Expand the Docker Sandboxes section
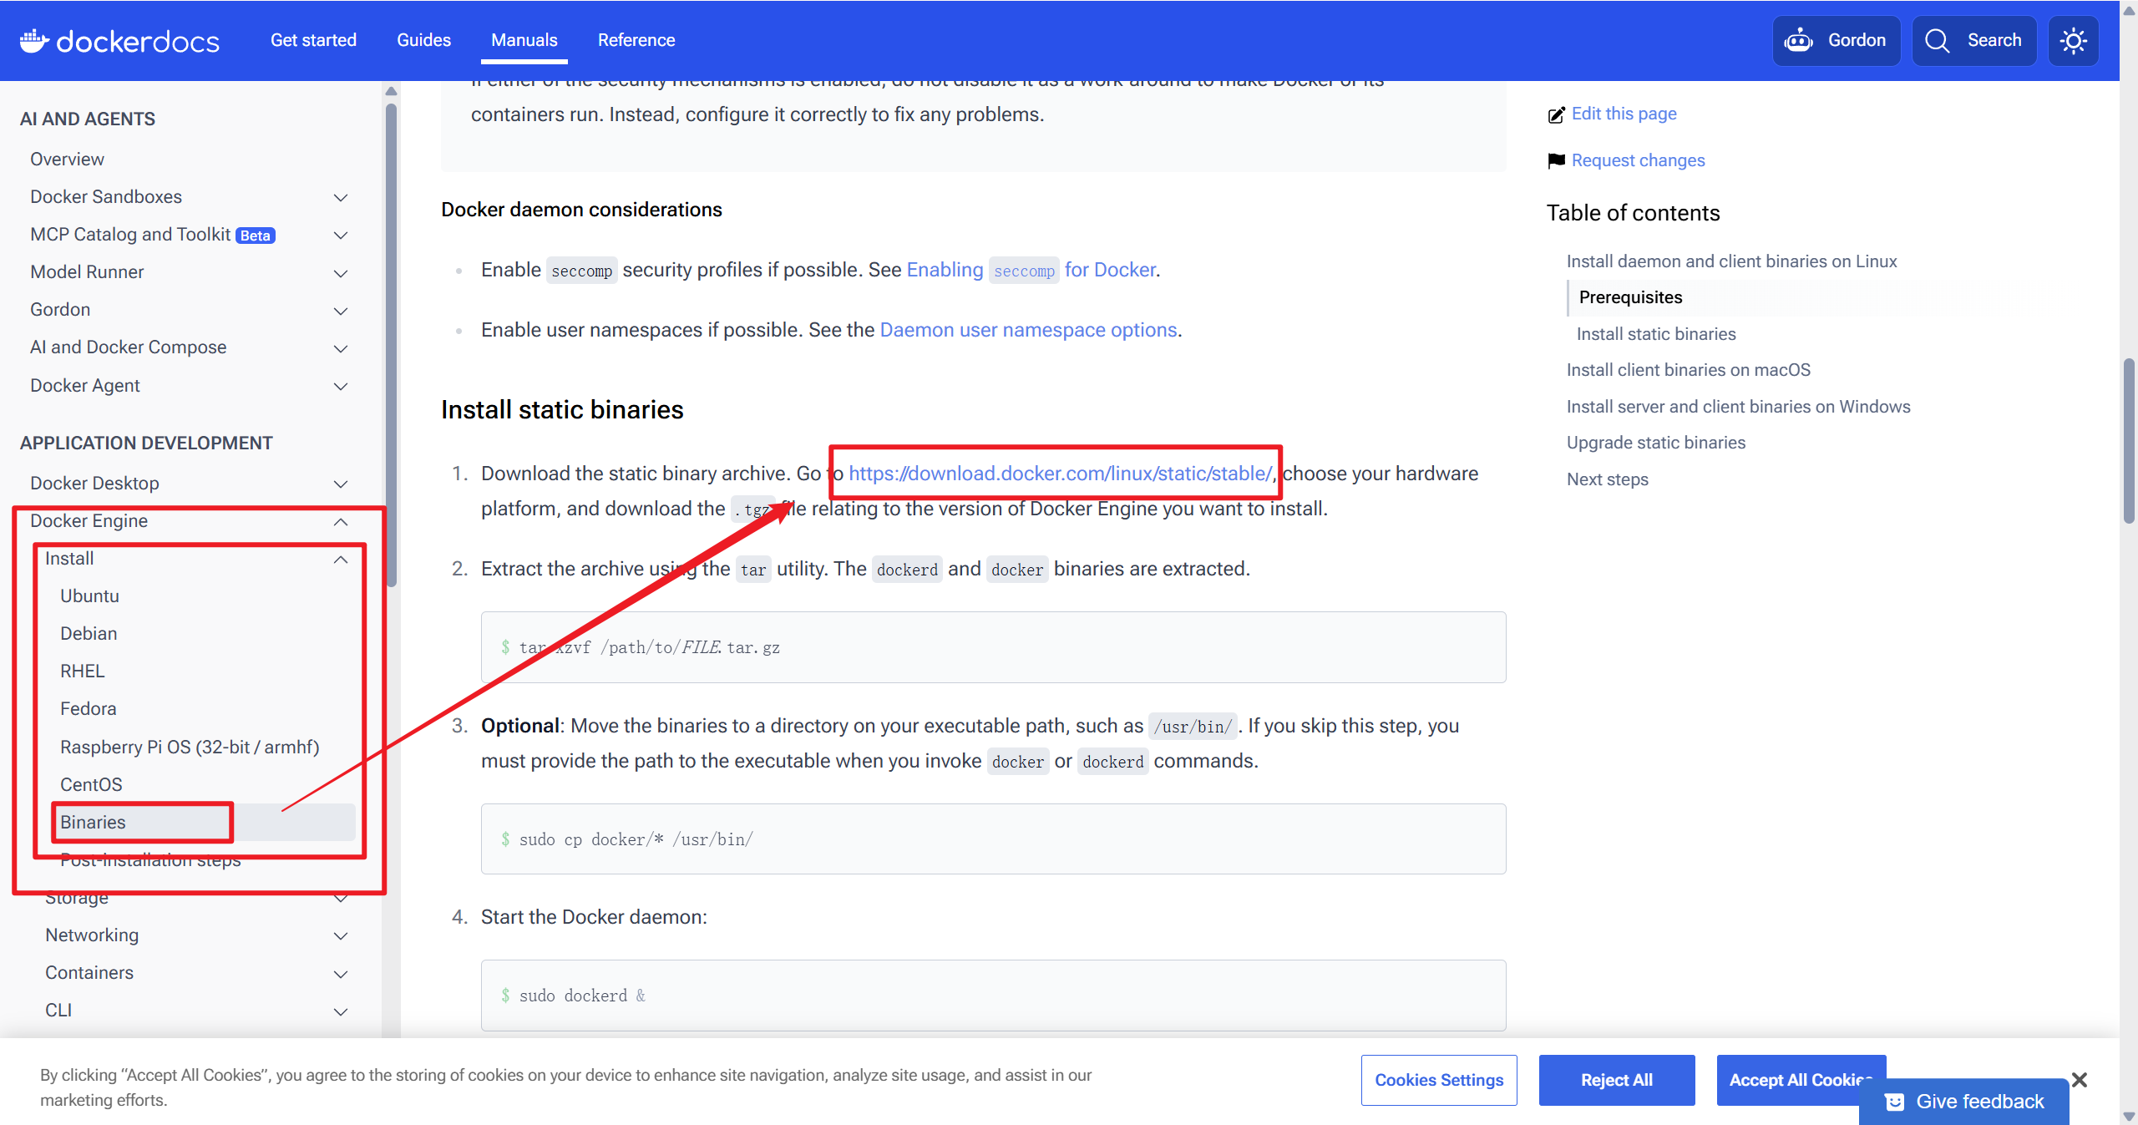 click(341, 197)
